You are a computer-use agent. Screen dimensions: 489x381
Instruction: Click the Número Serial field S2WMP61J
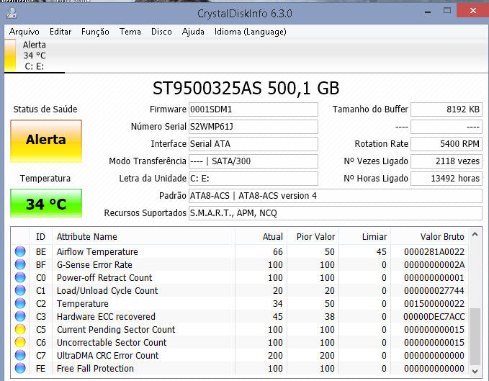click(254, 127)
